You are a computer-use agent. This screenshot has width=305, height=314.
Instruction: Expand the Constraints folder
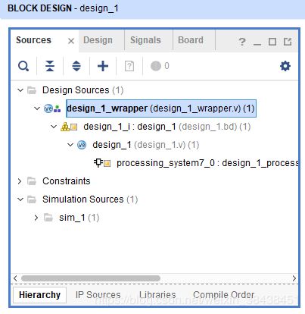click(20, 181)
